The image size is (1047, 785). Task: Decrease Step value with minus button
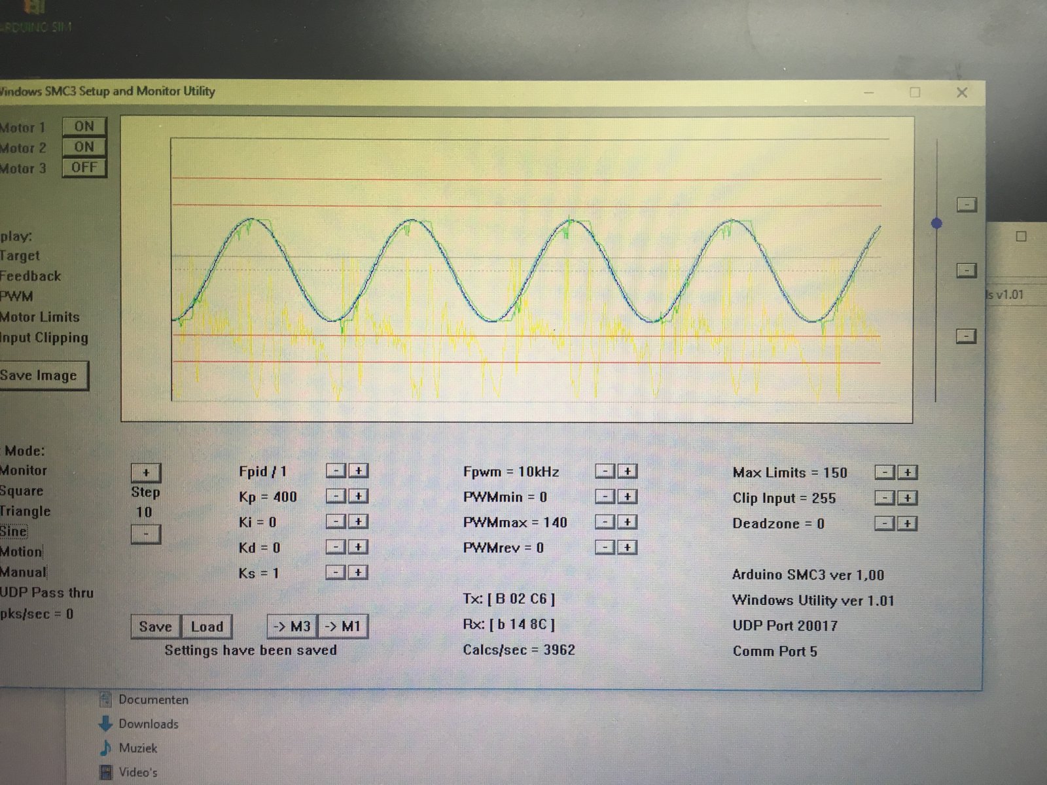coord(146,534)
